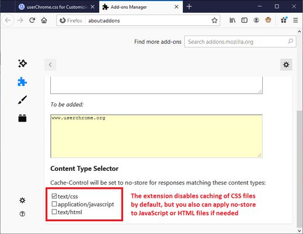Open the Firefox home page
Image resolution: width=303 pixels, height=234 pixels.
44,20
